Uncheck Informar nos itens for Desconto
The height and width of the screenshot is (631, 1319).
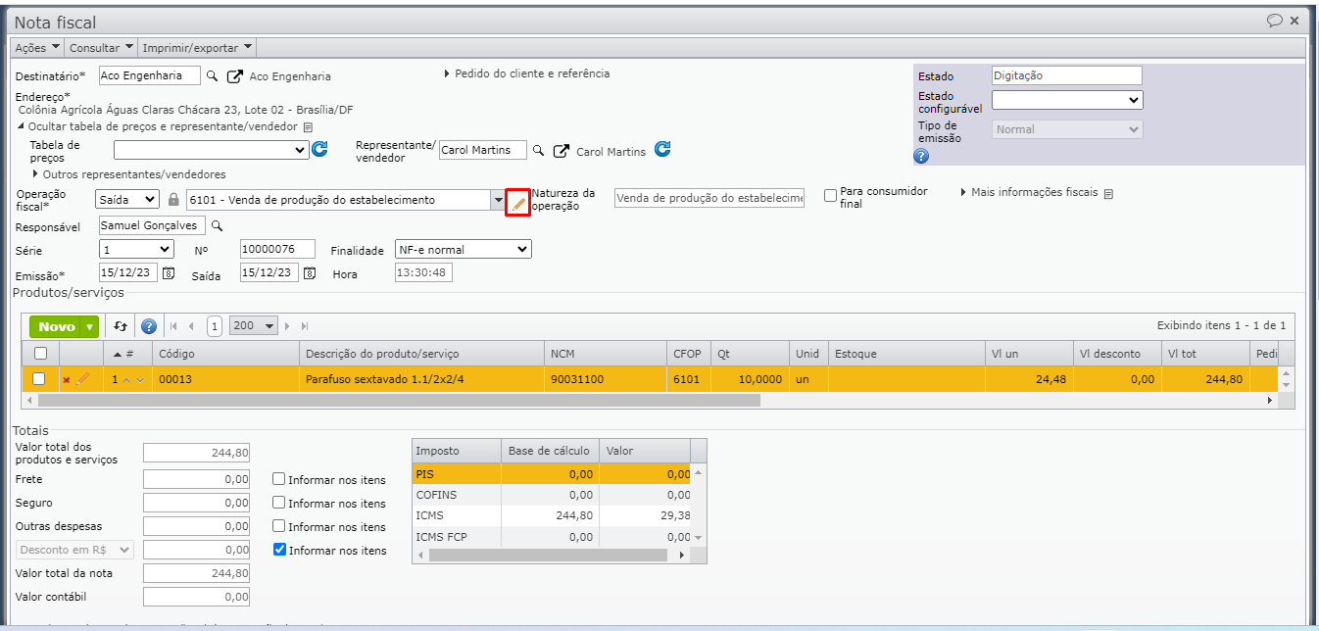pyautogui.click(x=279, y=550)
